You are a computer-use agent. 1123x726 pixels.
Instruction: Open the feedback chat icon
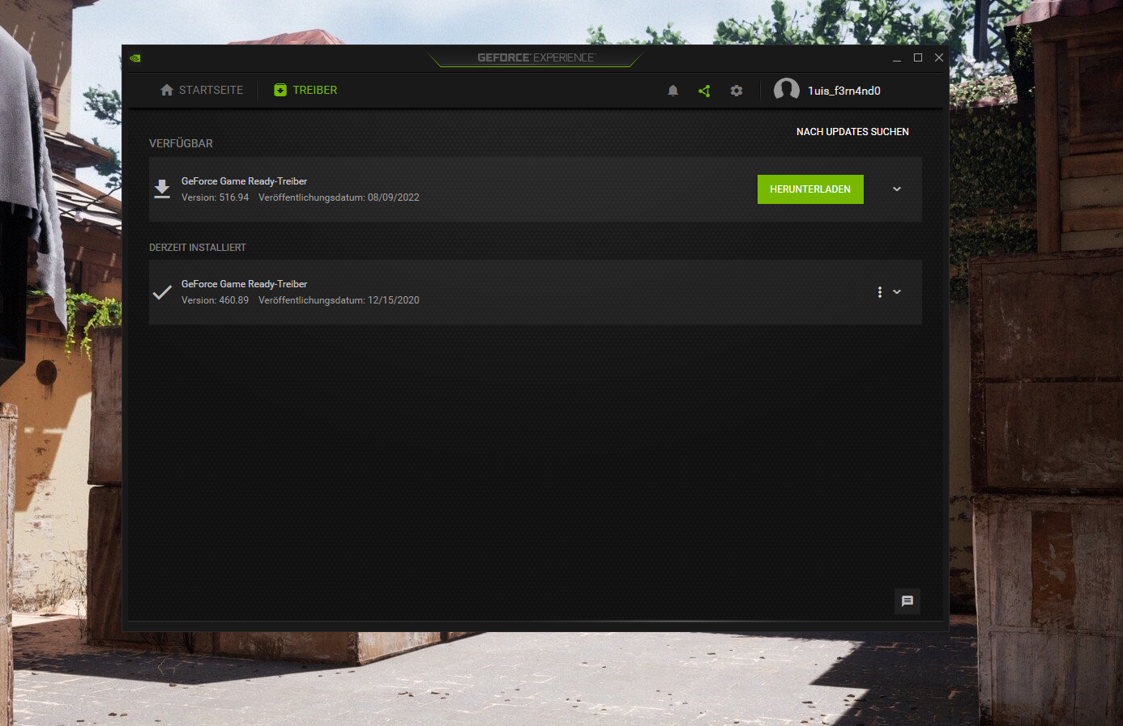coord(907,601)
